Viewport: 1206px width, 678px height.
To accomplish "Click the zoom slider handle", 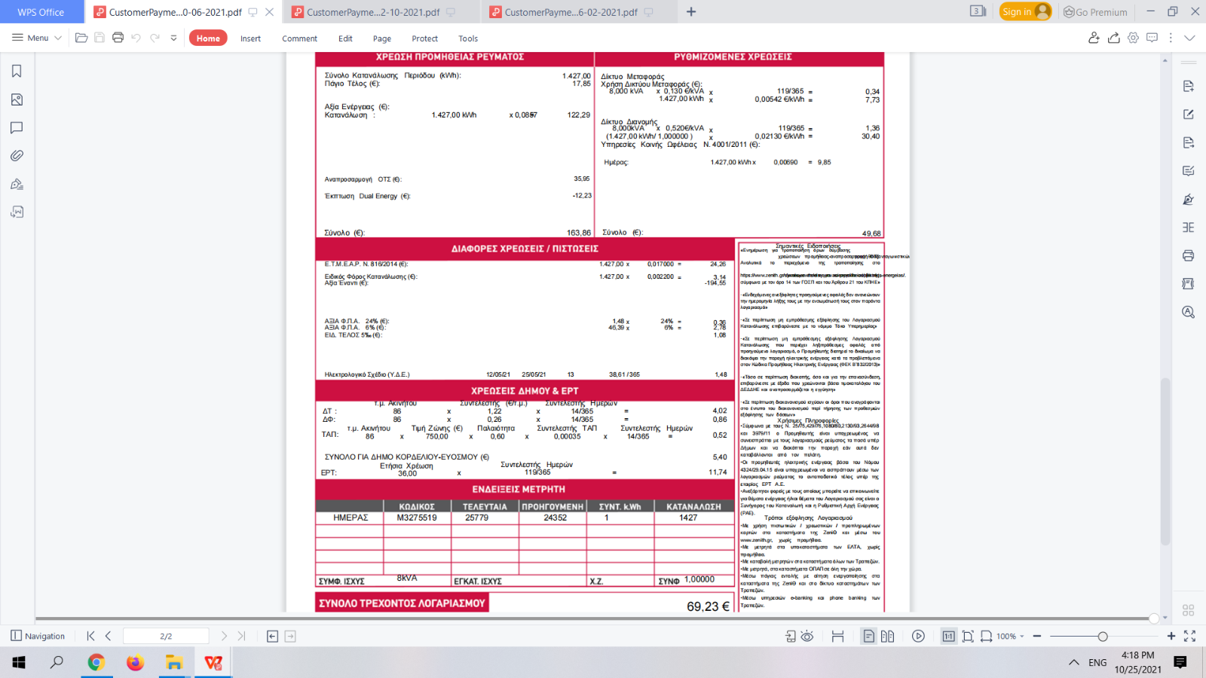I will [1103, 637].
